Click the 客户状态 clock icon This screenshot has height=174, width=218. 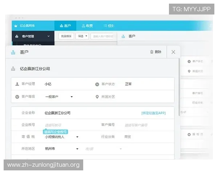(97, 84)
